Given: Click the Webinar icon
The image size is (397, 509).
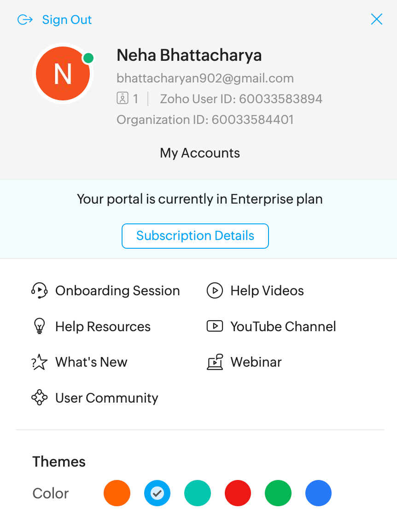Looking at the screenshot, I should coord(215,363).
